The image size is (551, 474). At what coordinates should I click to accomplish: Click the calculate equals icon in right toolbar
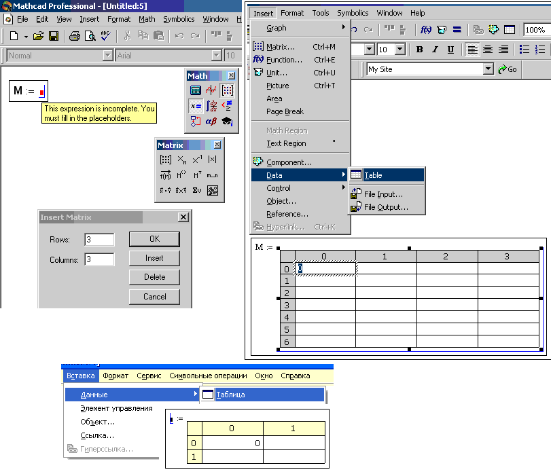pos(457,30)
